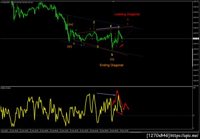Click the 1181.72 price axis label
Viewport: 200px width, 139px height.
click(196, 23)
